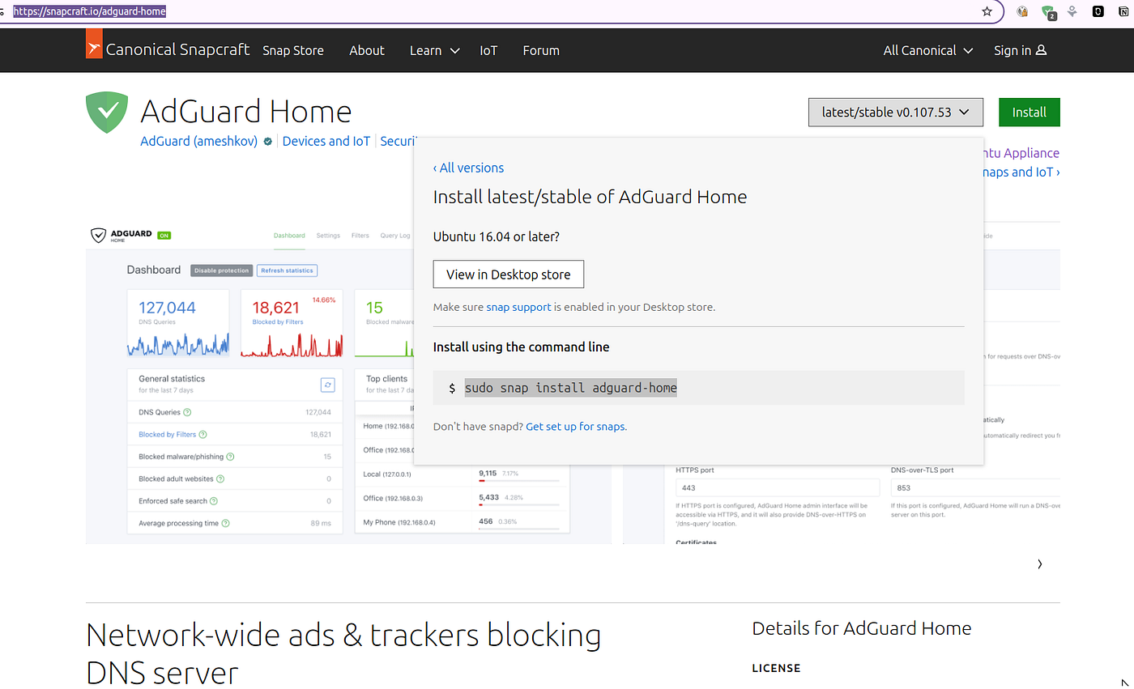Image resolution: width=1134 pixels, height=689 pixels.
Task: Open the Get set up for snaps link
Action: [x=575, y=426]
